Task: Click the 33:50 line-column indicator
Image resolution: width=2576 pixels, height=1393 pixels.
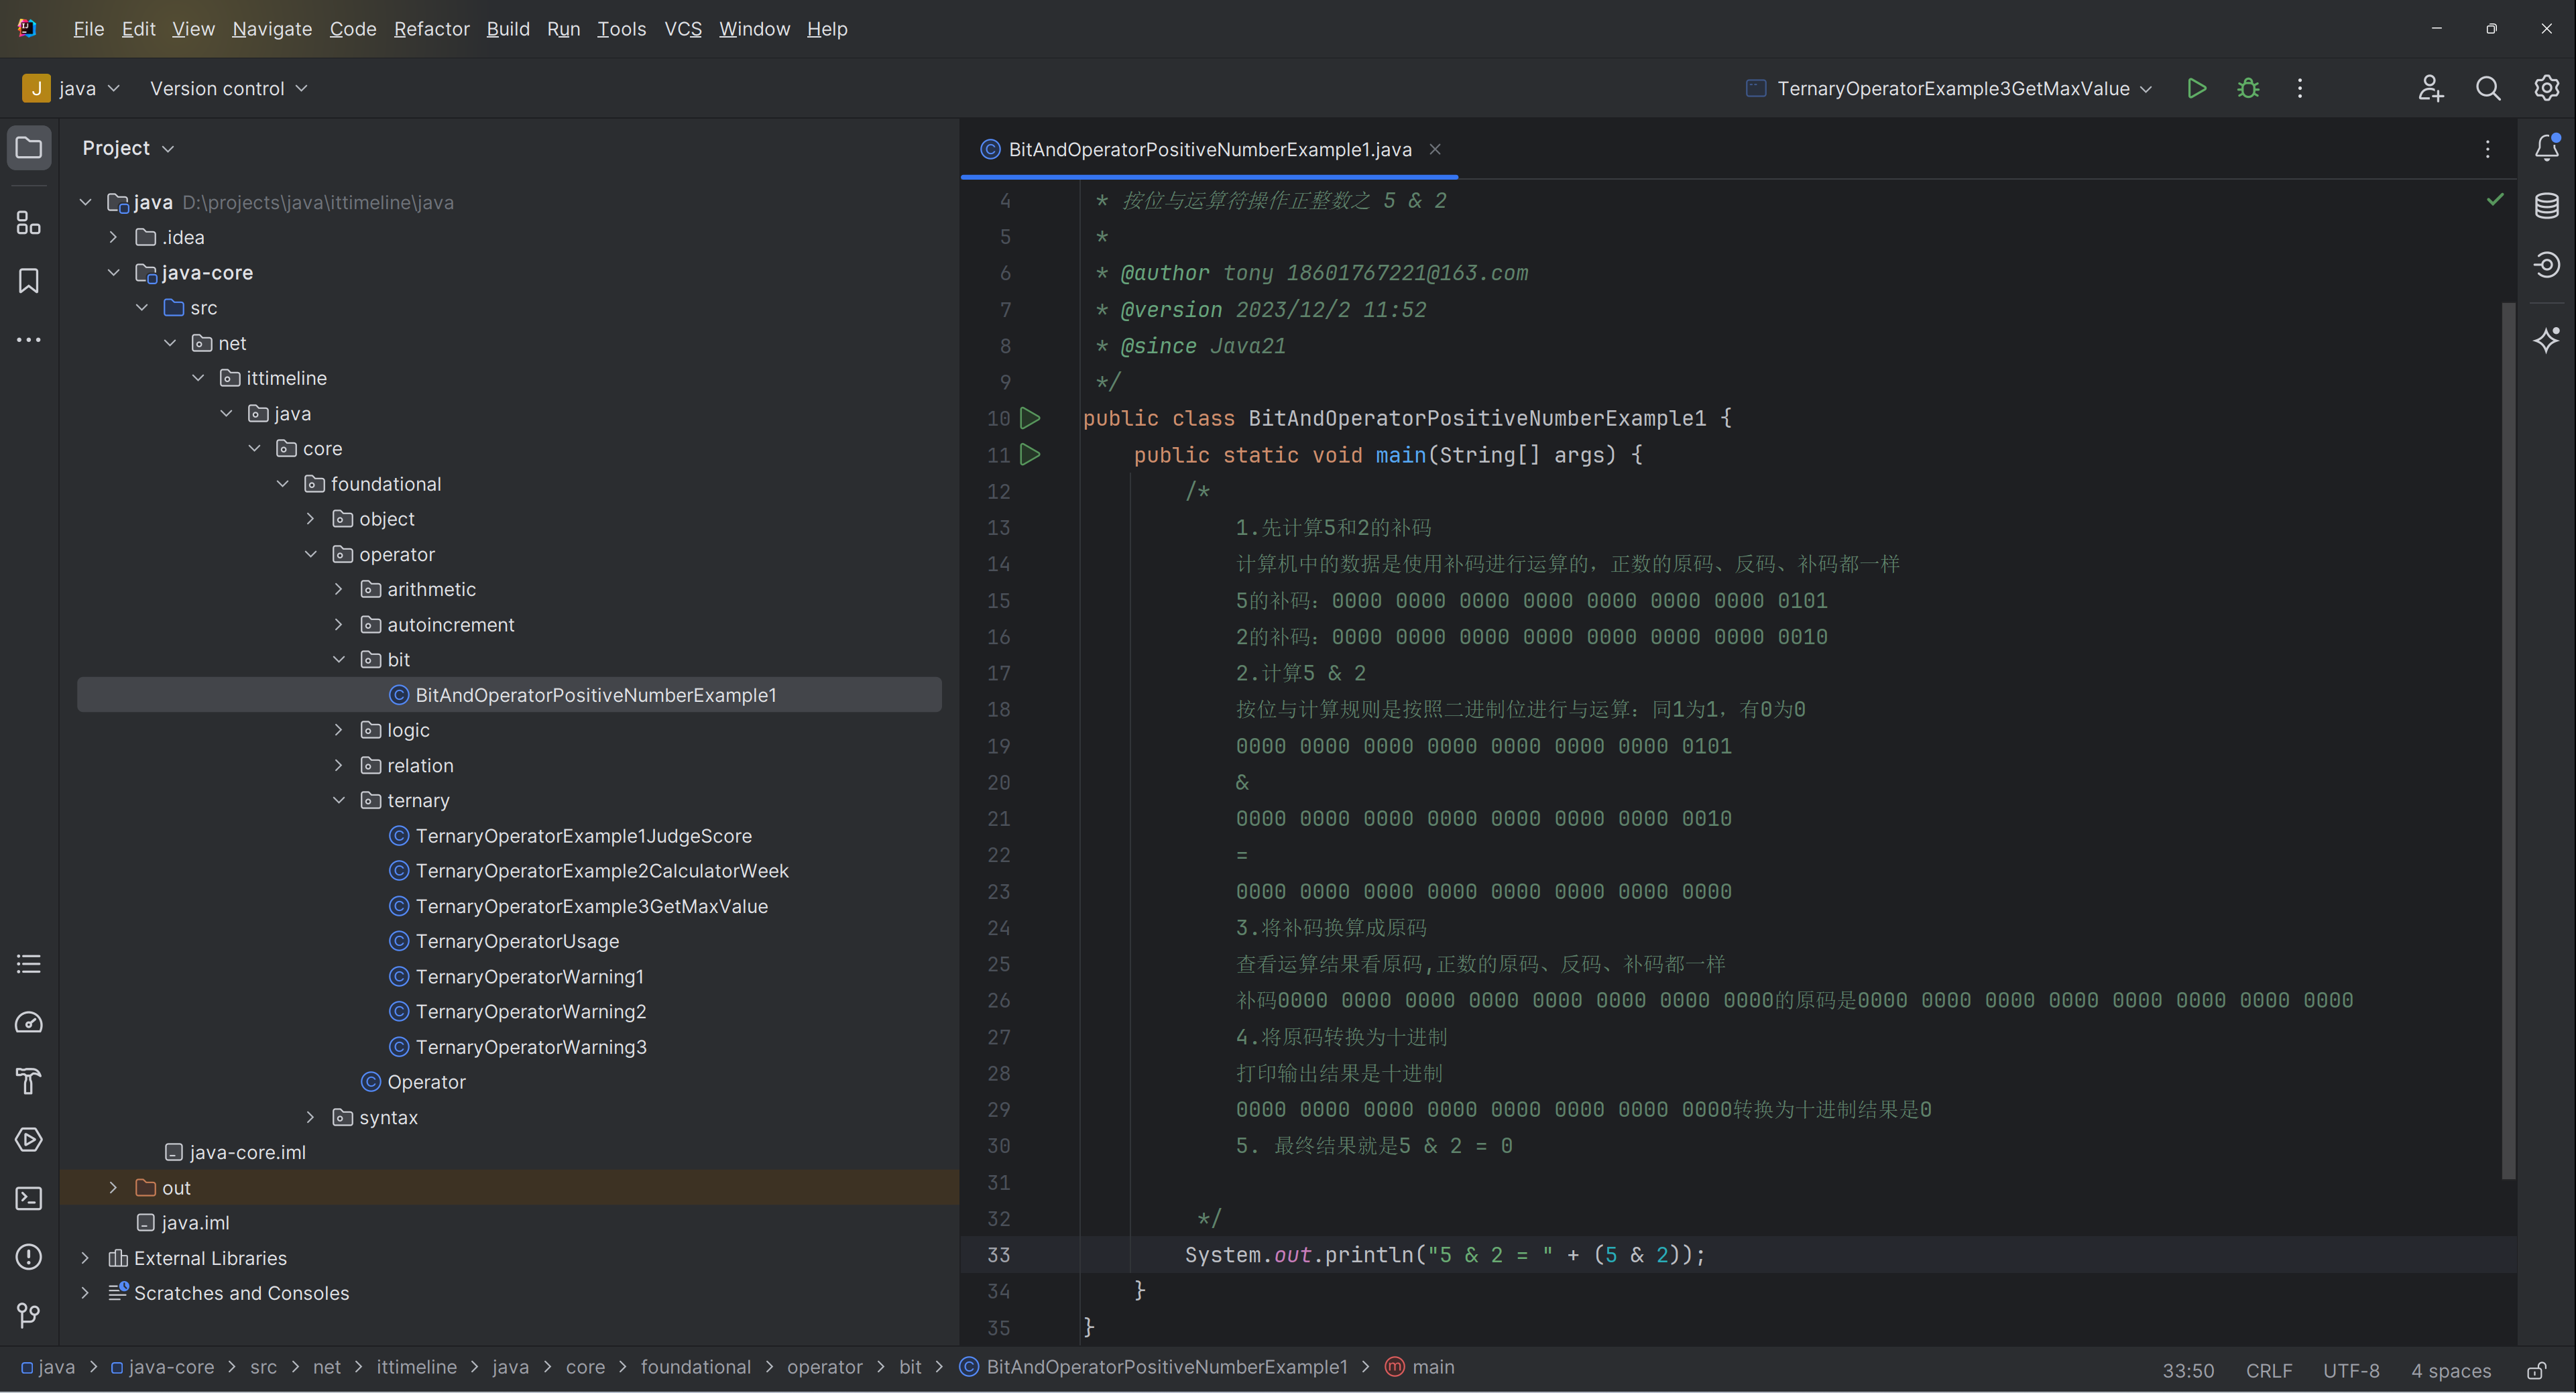Action: [2188, 1370]
